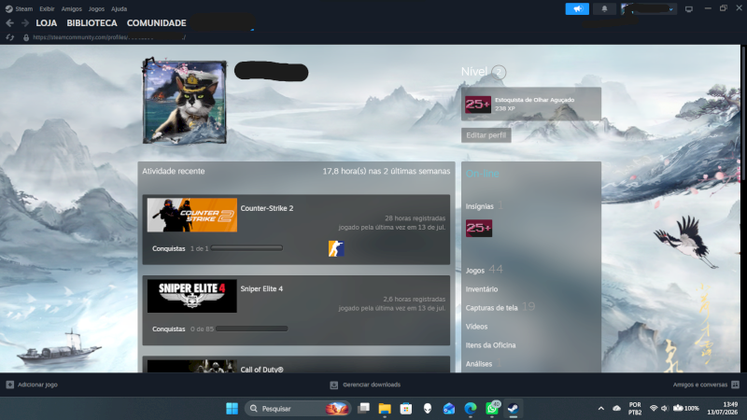The width and height of the screenshot is (747, 420).
Task: Show hidden system tray icons chevron
Action: [600, 408]
